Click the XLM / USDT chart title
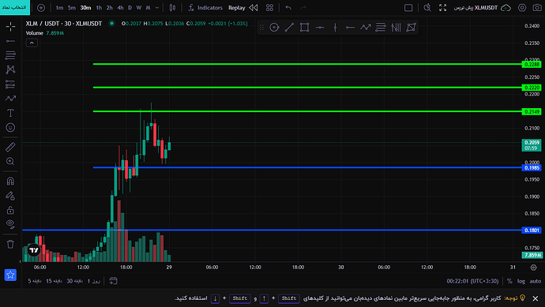545x307 pixels. (64, 24)
